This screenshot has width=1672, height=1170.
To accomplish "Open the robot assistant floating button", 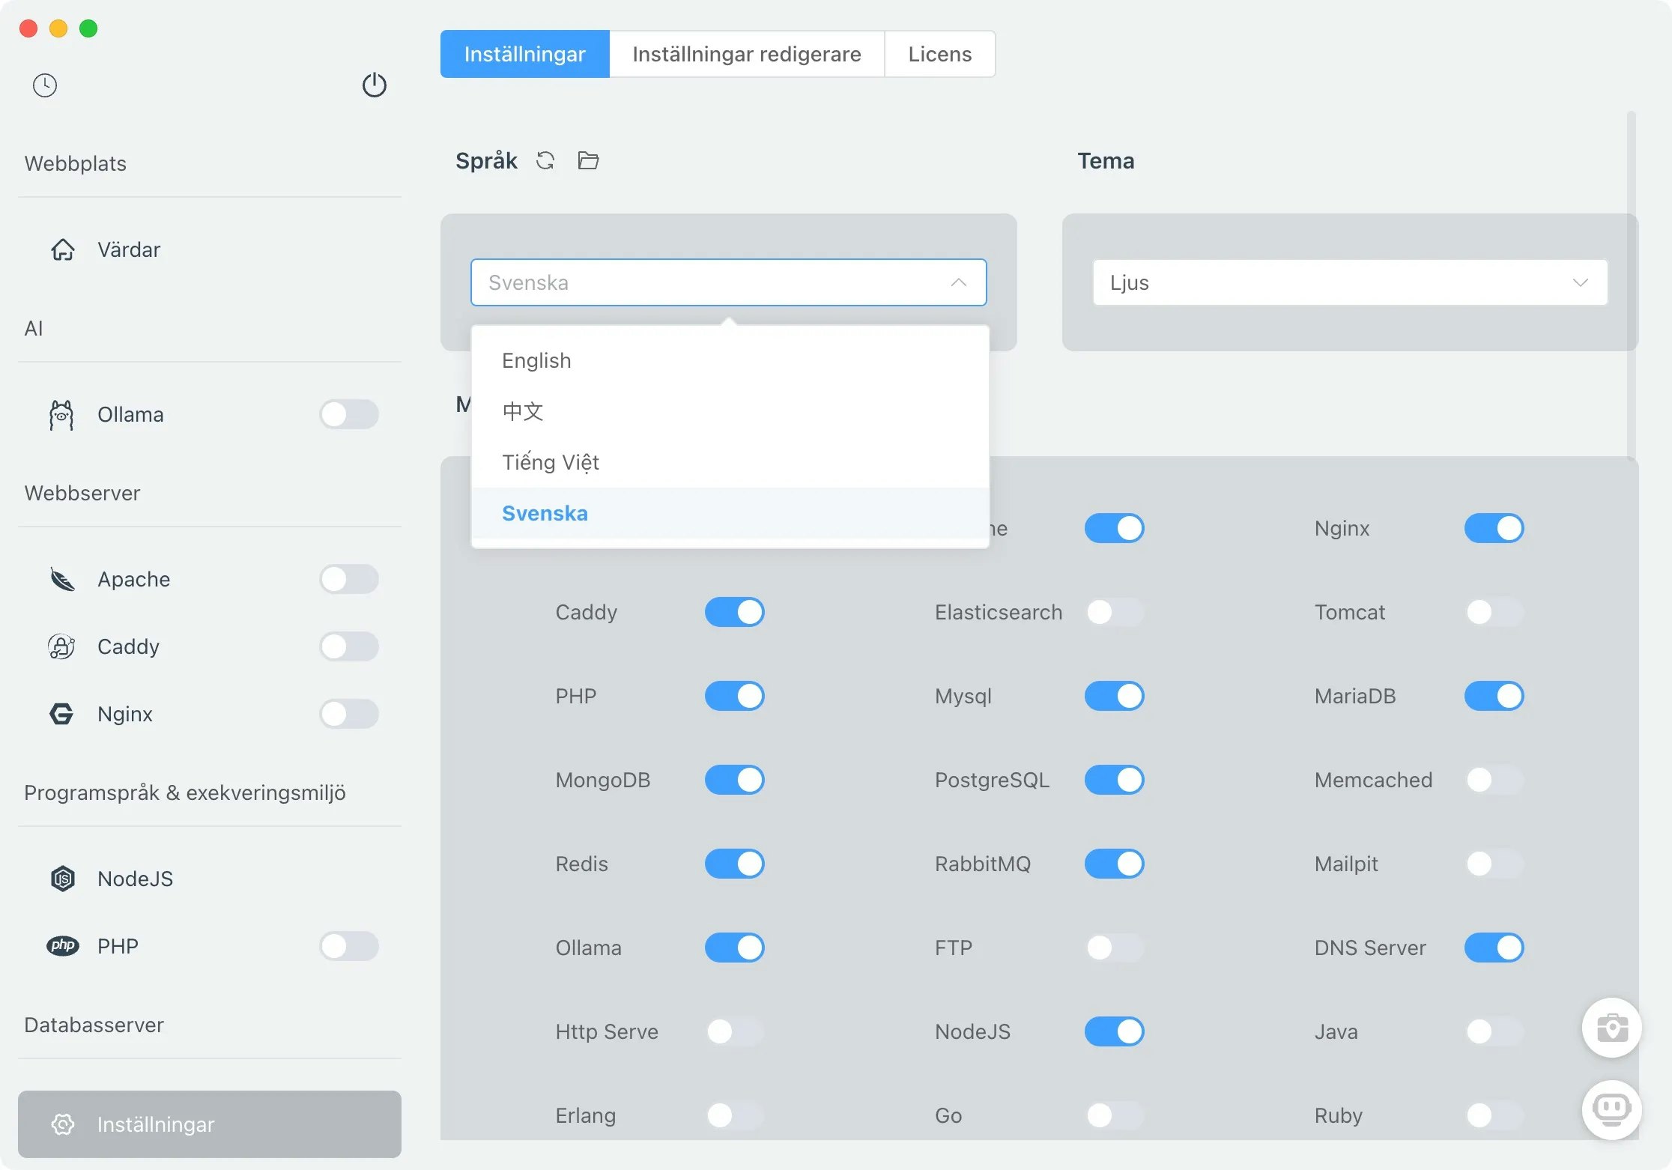I will coord(1612,1110).
